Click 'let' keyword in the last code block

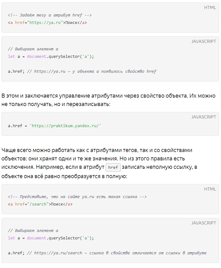[12, 238]
